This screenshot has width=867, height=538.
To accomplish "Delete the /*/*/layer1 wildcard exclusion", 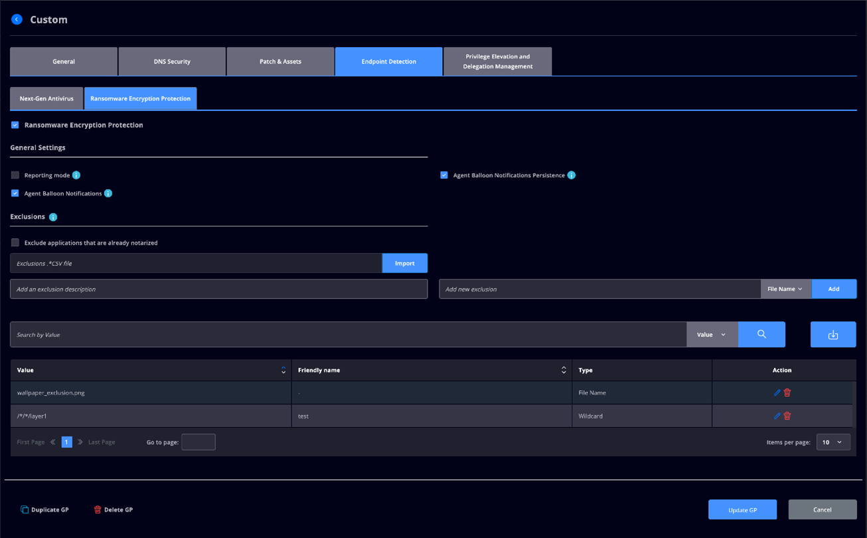I will click(787, 416).
